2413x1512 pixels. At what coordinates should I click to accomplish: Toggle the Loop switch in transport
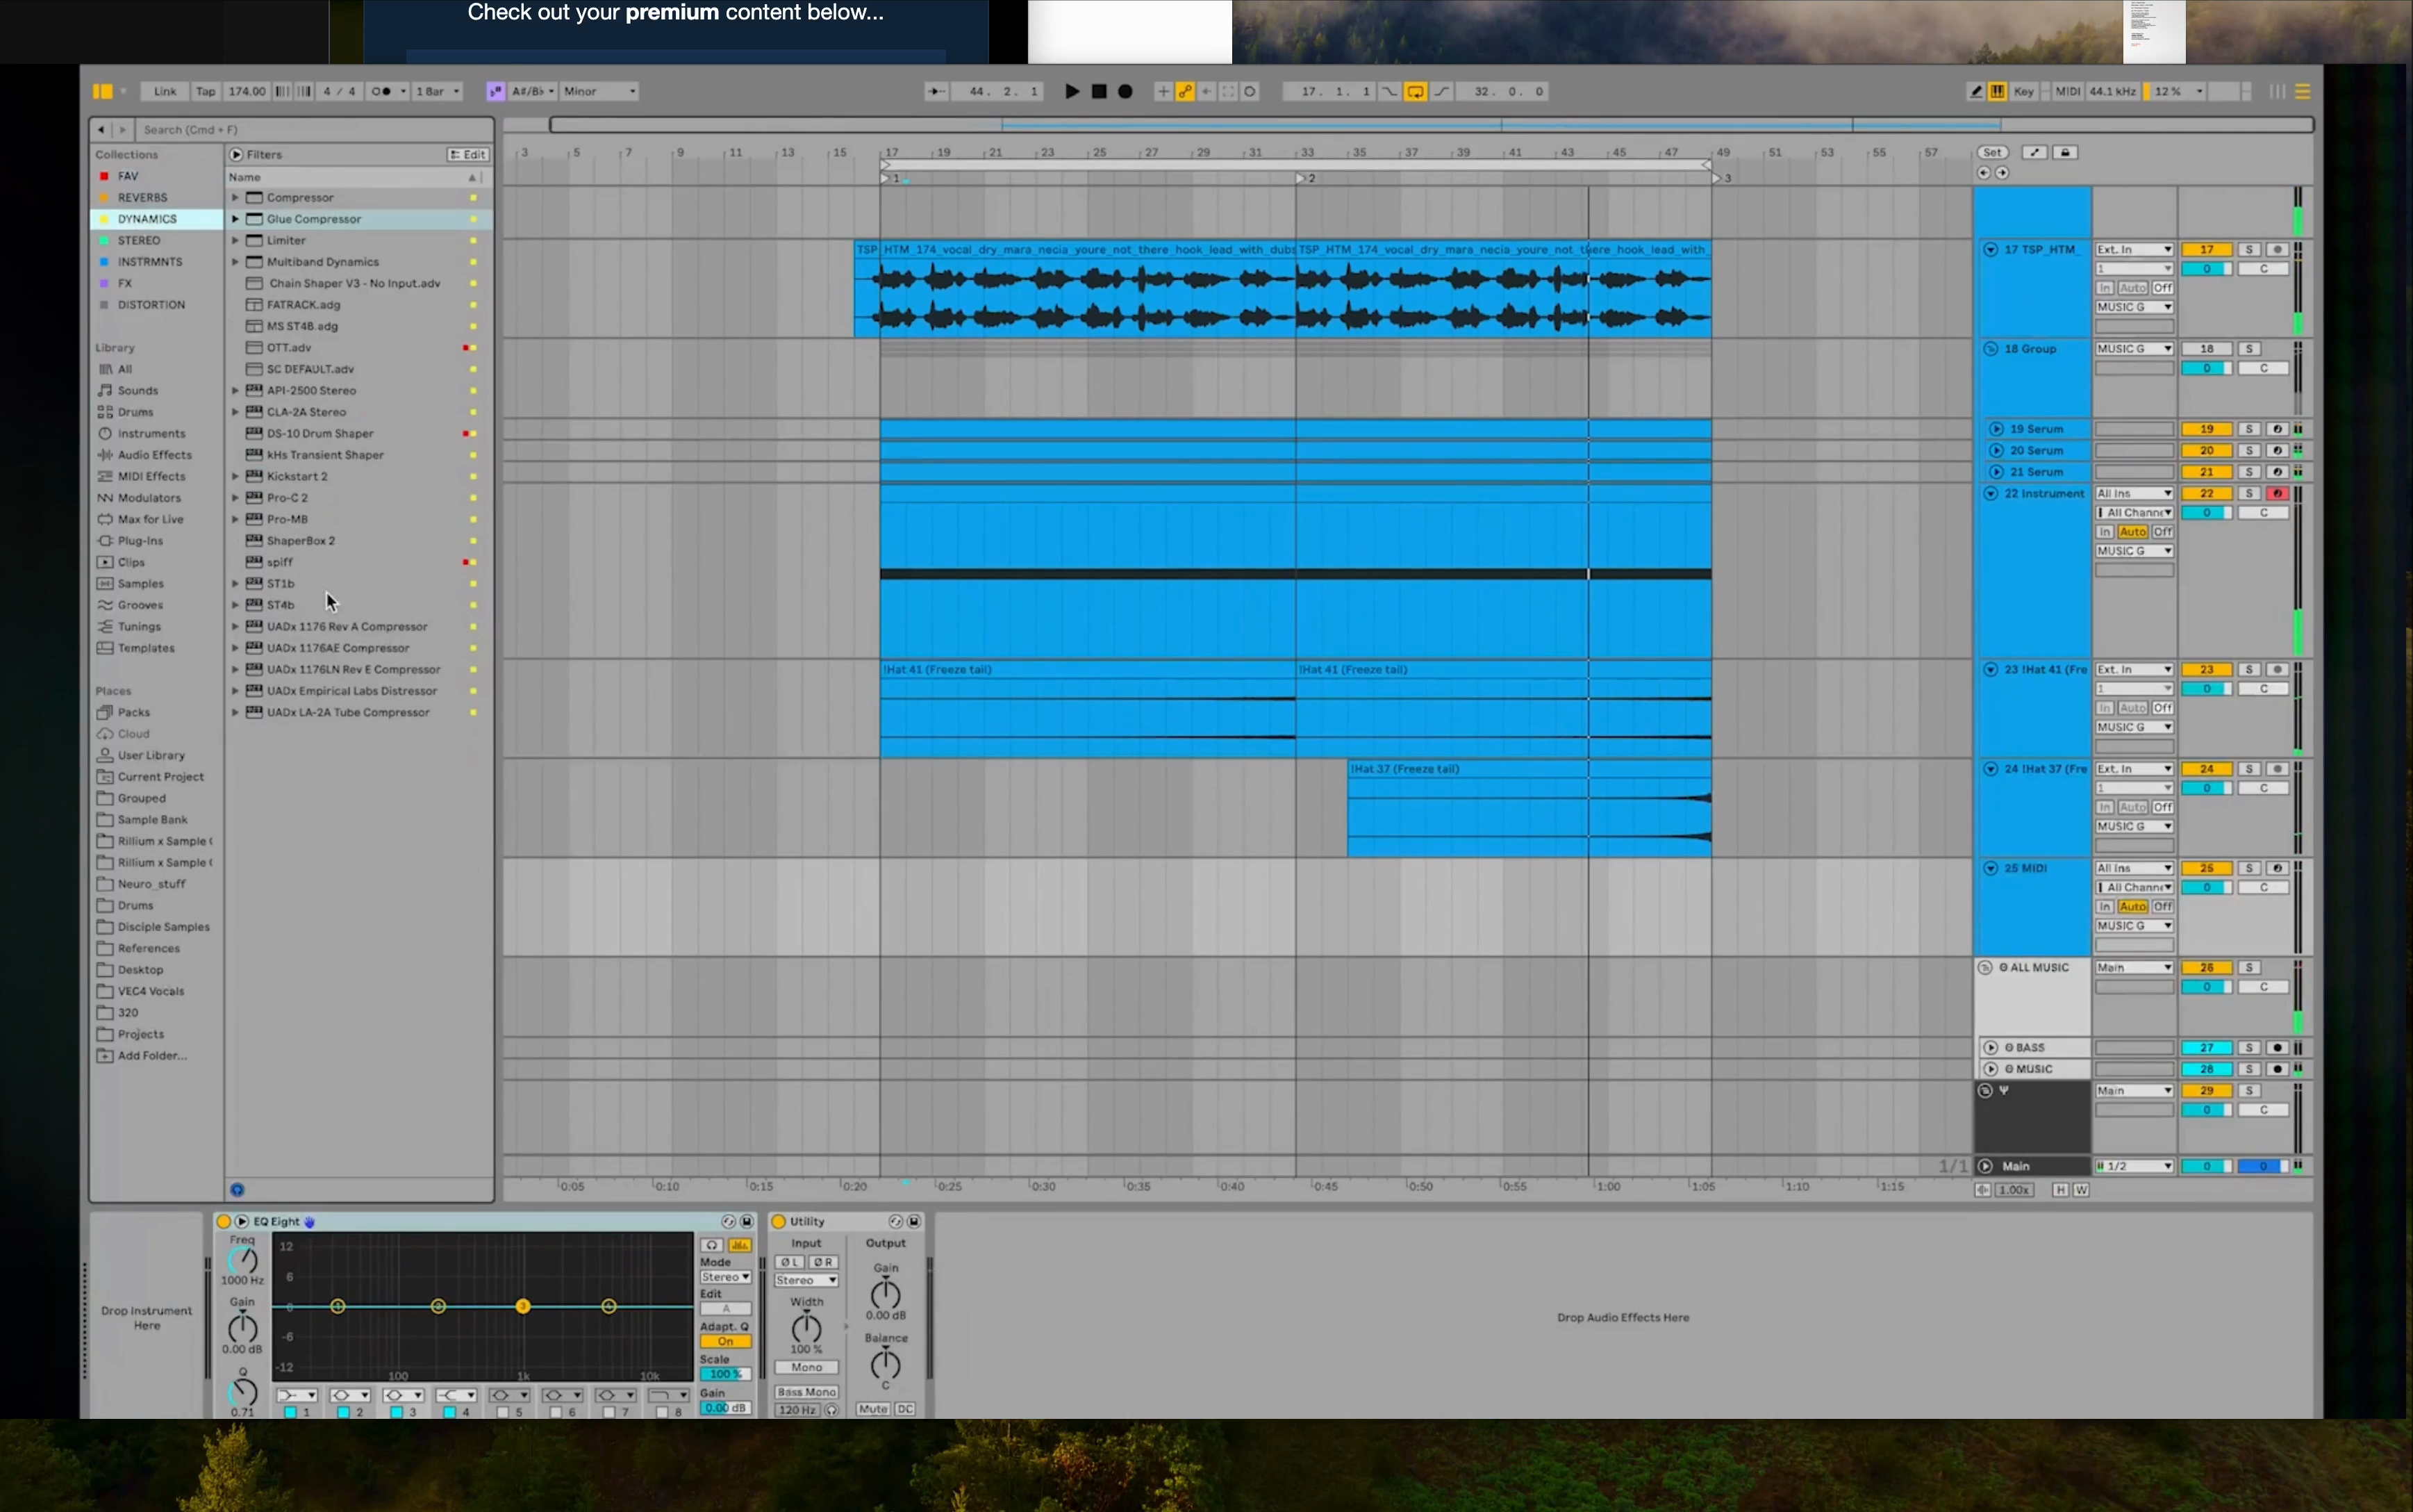click(1416, 91)
